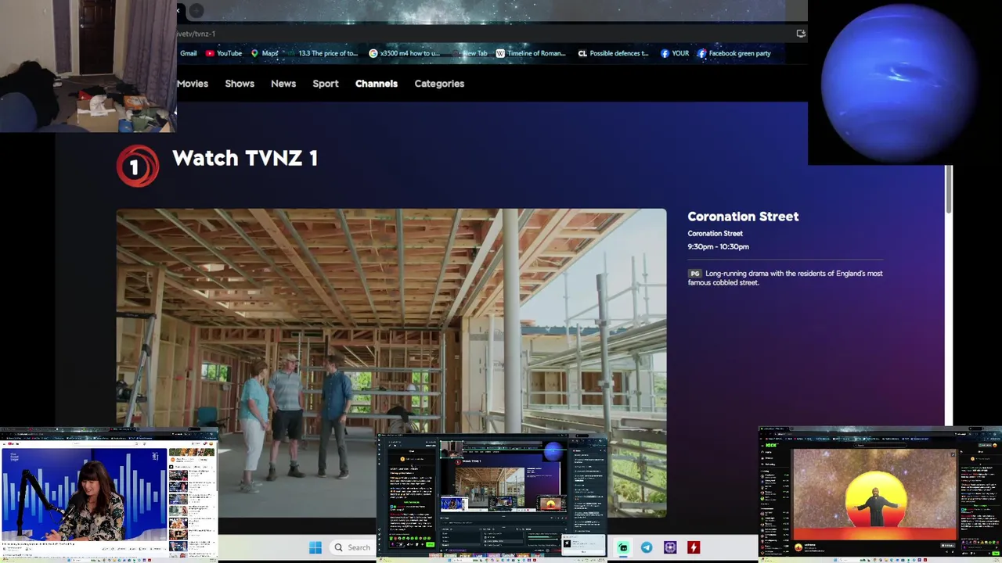1002x563 pixels.
Task: Click the page vertical scrollbar
Action: pyautogui.click(x=949, y=188)
